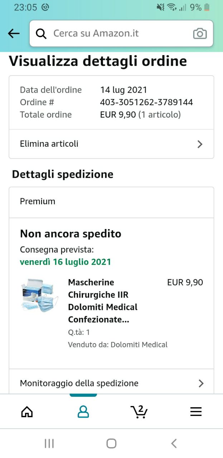This screenshot has height=458, width=223.
Task: Focus the Cerca su Amazon.it field
Action: pos(118,34)
